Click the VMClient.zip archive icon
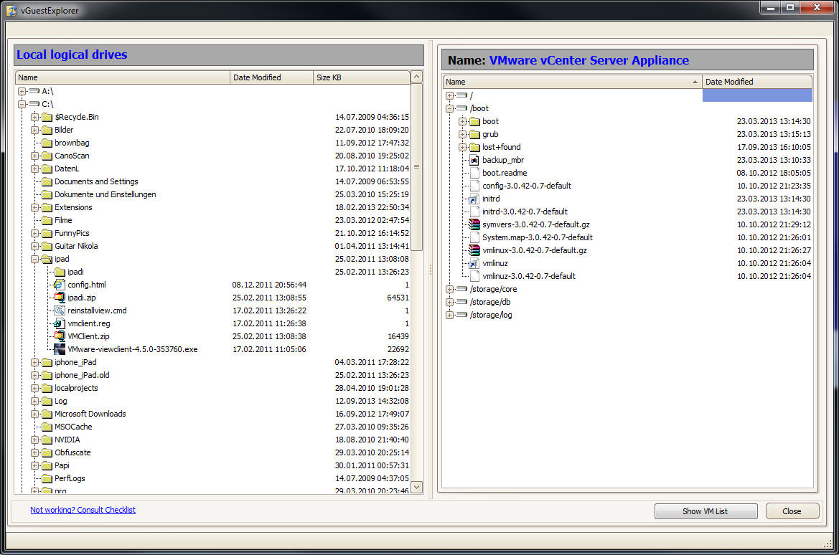839x555 pixels. pyautogui.click(x=60, y=336)
